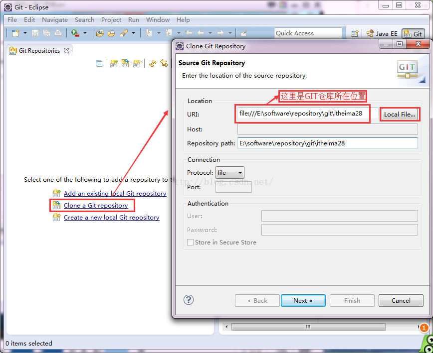
Task: Click the Save All toolbar icon
Action: pyautogui.click(x=47, y=33)
